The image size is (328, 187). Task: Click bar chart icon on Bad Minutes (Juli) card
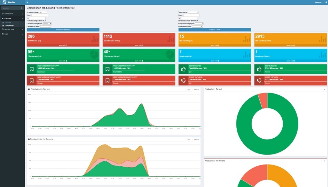point(95,39)
